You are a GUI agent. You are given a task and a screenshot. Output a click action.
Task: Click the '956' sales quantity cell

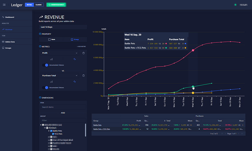pyautogui.click(x=147, y=125)
